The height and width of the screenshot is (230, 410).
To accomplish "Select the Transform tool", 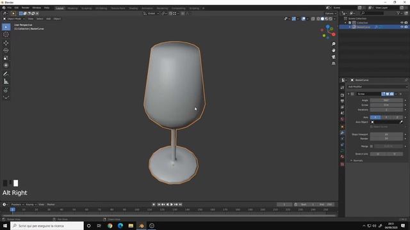I will (6, 65).
